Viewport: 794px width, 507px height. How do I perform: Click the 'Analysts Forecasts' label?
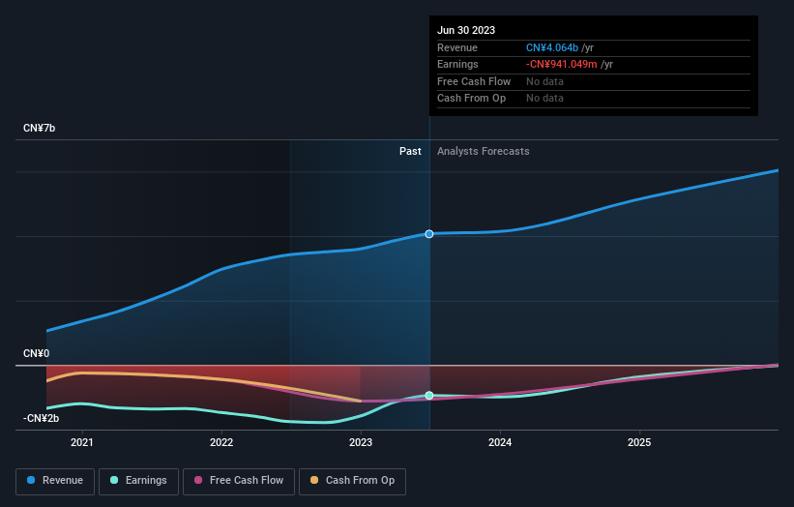[x=484, y=152]
